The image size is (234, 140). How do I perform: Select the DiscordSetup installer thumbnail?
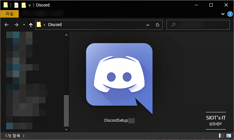coord(119,78)
